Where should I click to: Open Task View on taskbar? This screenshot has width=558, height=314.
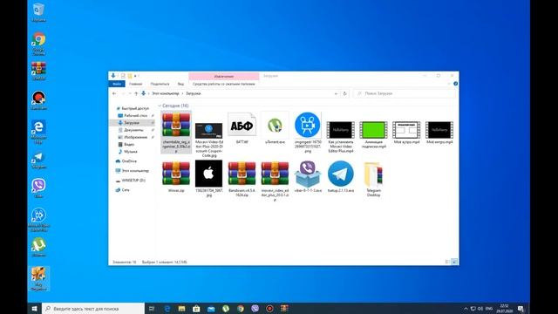152,309
